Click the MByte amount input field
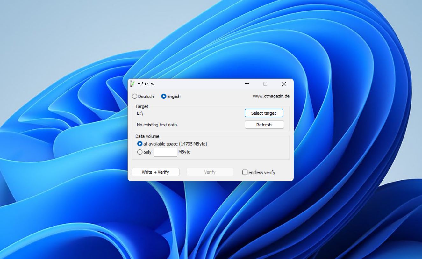The height and width of the screenshot is (259, 422). coord(165,152)
